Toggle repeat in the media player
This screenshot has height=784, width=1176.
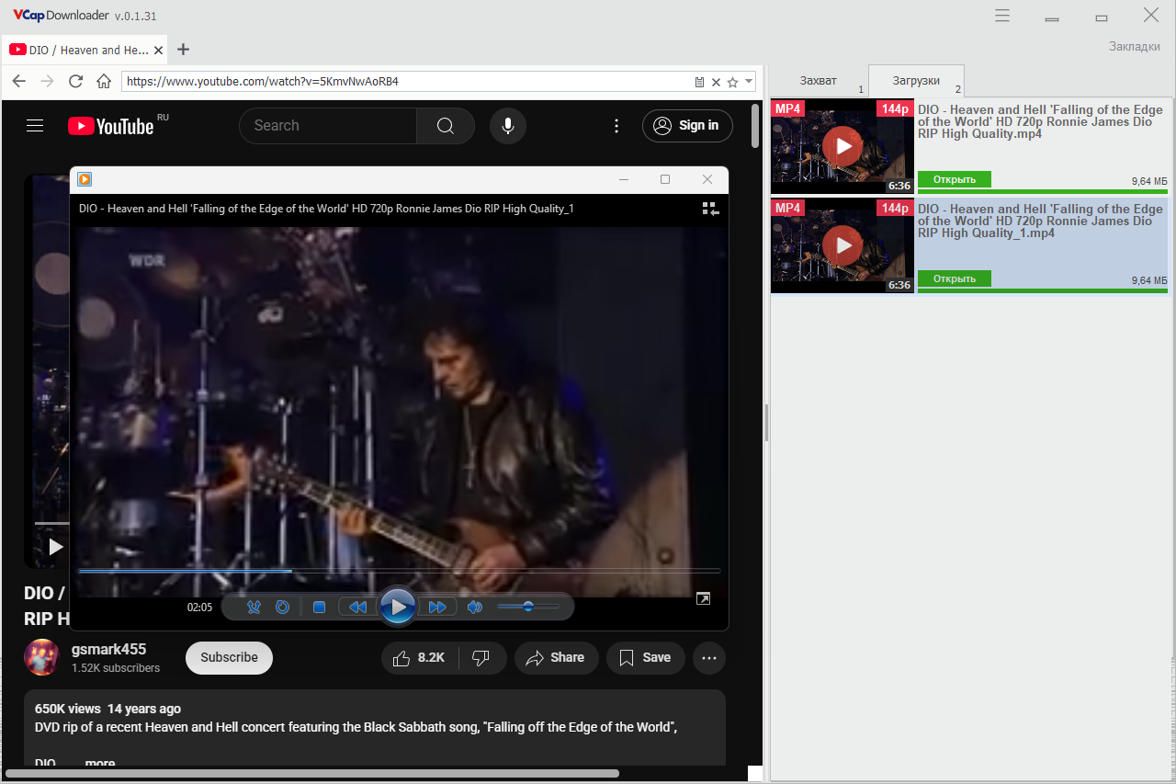[x=283, y=607]
